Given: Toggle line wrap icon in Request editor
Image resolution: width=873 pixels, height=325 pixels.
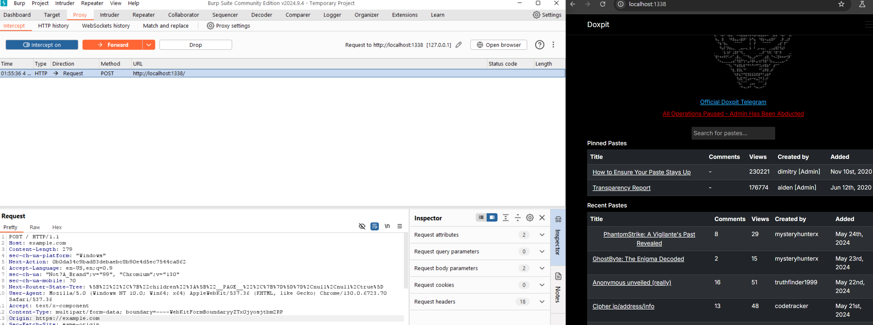Looking at the screenshot, I should tap(375, 226).
